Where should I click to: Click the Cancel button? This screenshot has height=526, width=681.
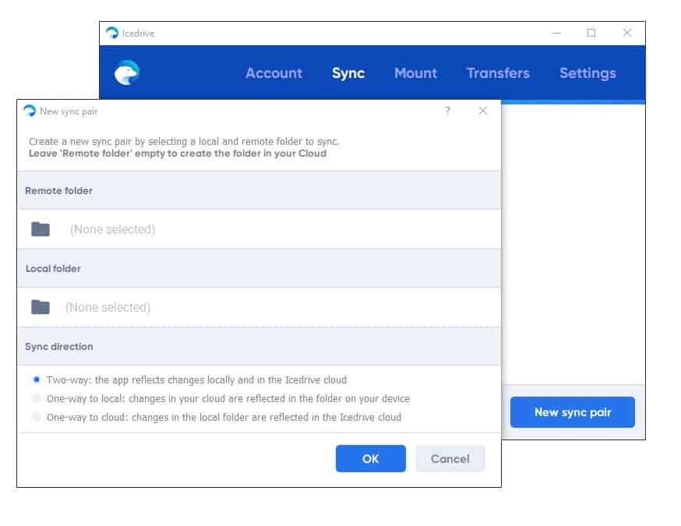pyautogui.click(x=450, y=459)
